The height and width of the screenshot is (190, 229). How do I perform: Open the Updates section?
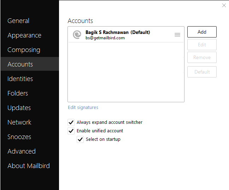pos(19,108)
